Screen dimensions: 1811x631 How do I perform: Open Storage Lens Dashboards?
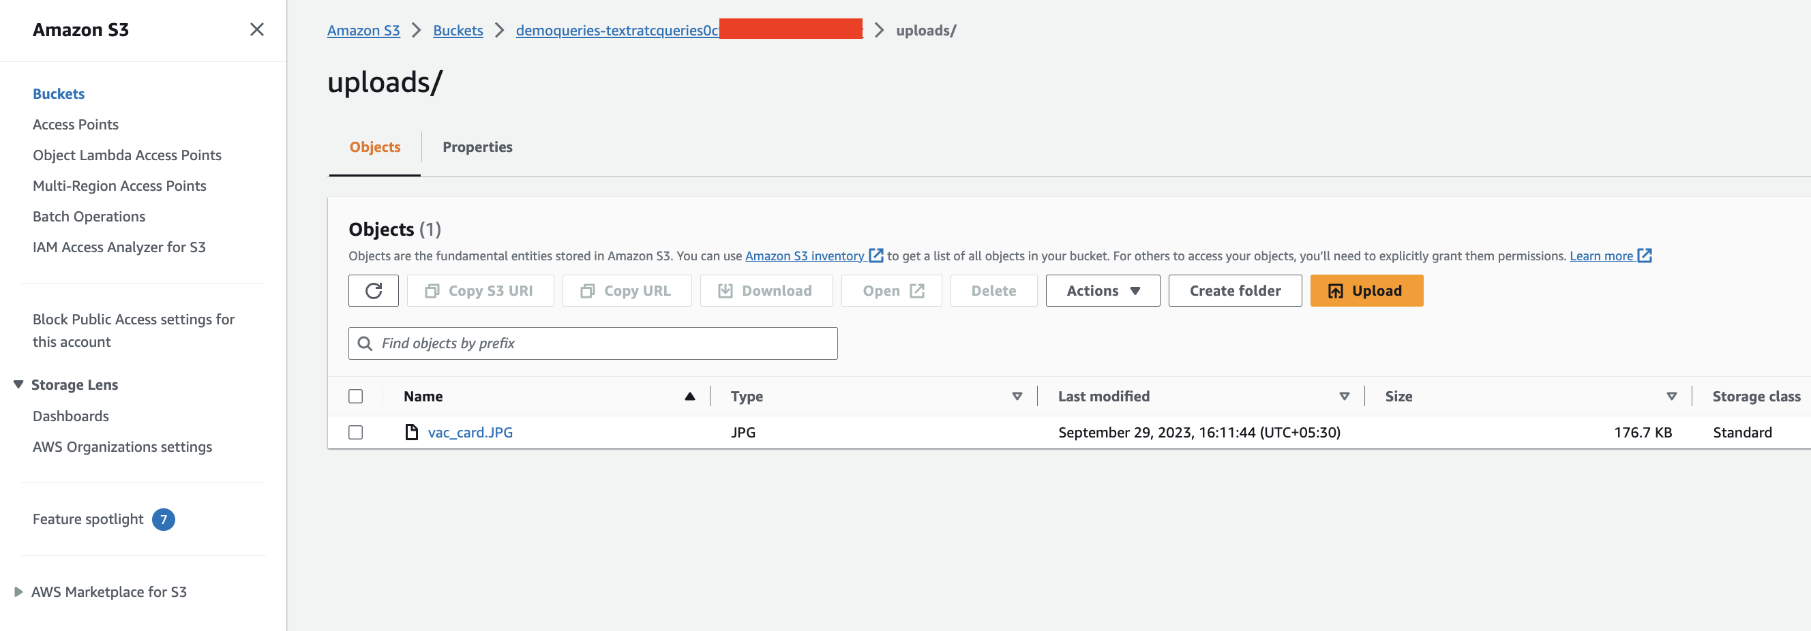(x=70, y=416)
